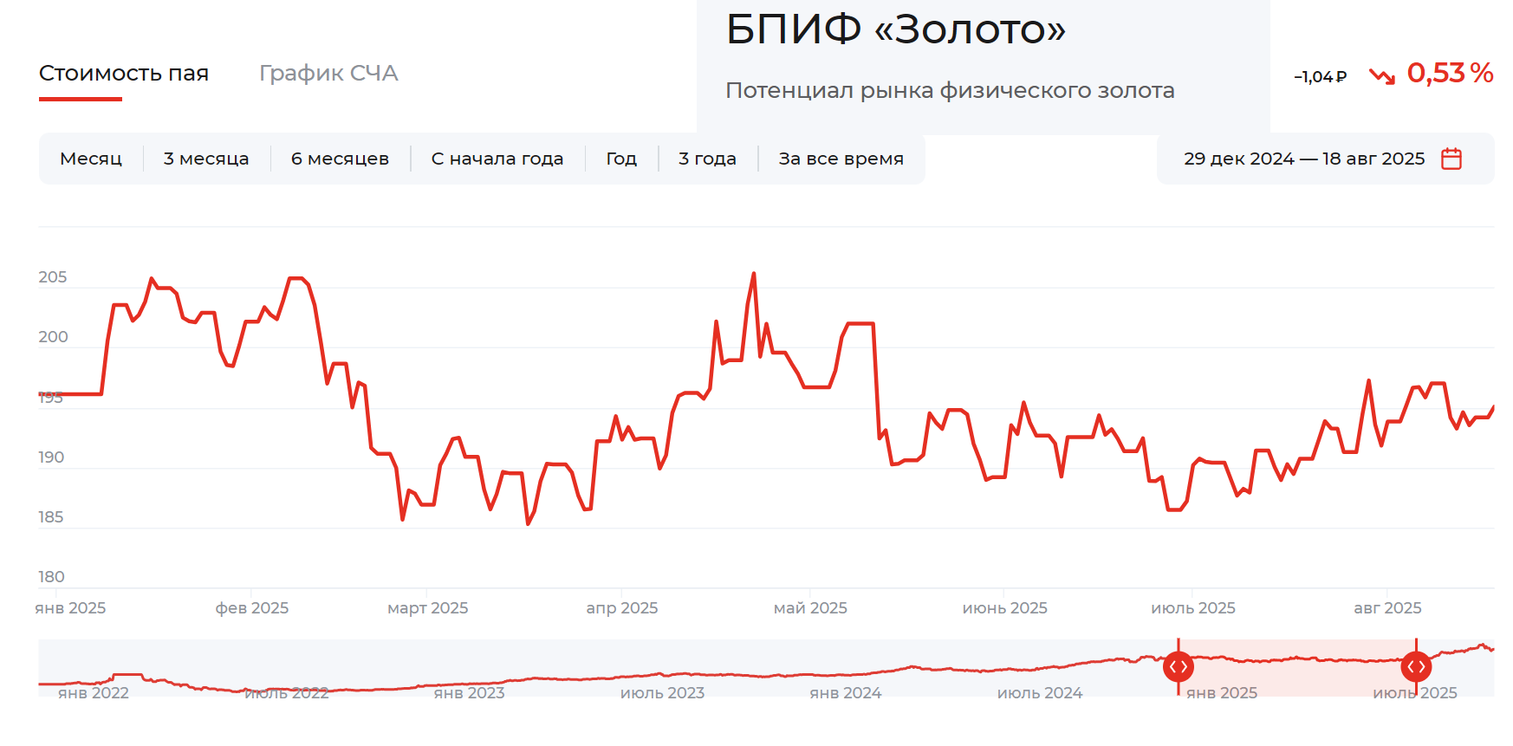The height and width of the screenshot is (746, 1513).
Task: Grab the right range slider handle
Action: (x=1416, y=666)
